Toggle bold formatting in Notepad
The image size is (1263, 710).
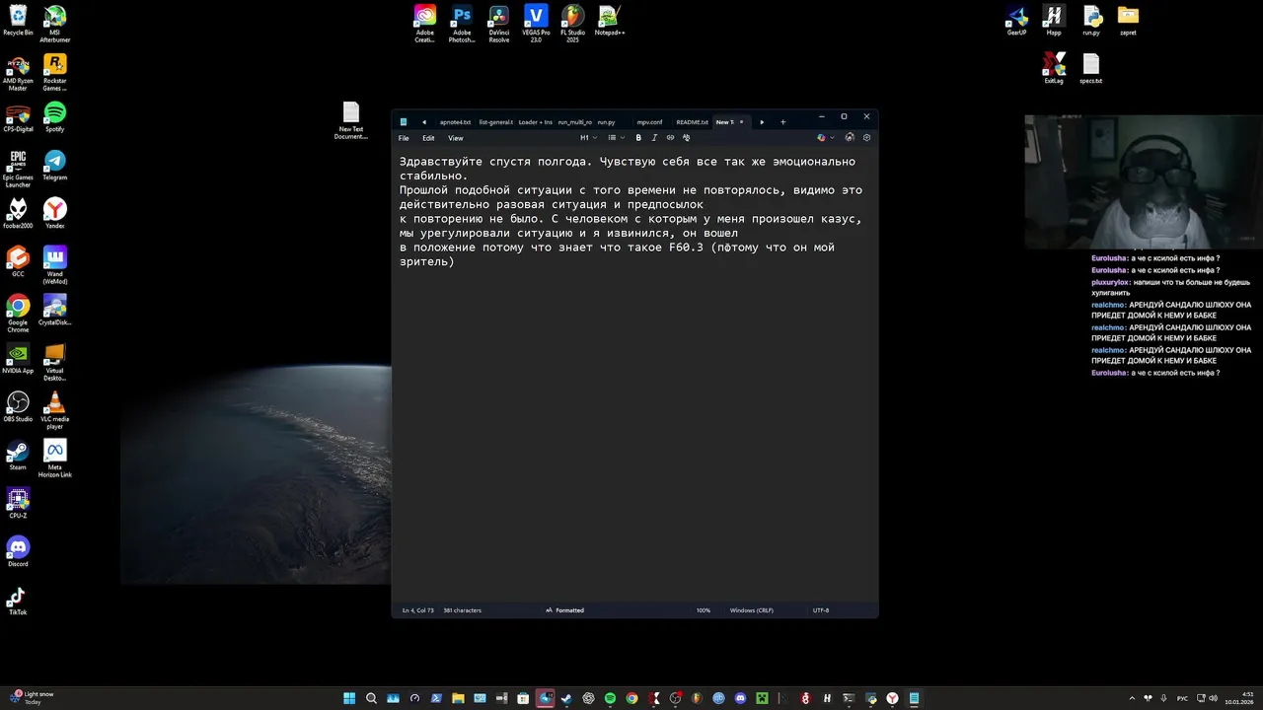tap(638, 138)
